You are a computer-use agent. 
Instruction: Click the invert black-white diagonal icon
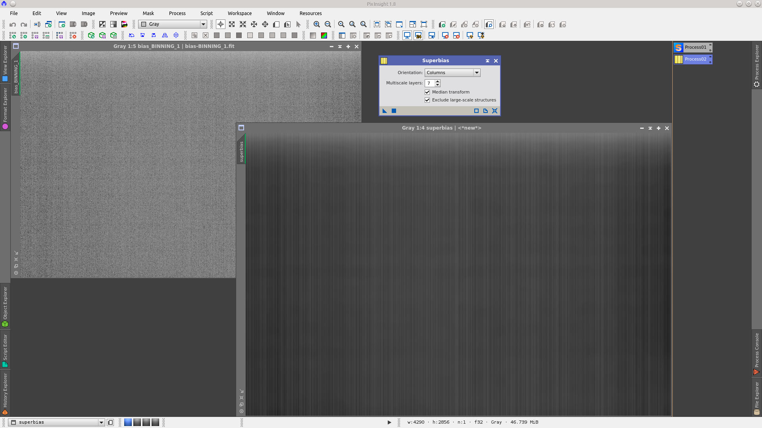click(x=102, y=25)
